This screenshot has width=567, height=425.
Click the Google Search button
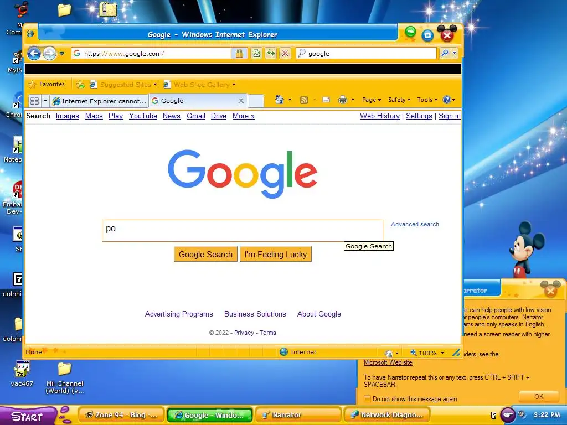click(x=205, y=255)
